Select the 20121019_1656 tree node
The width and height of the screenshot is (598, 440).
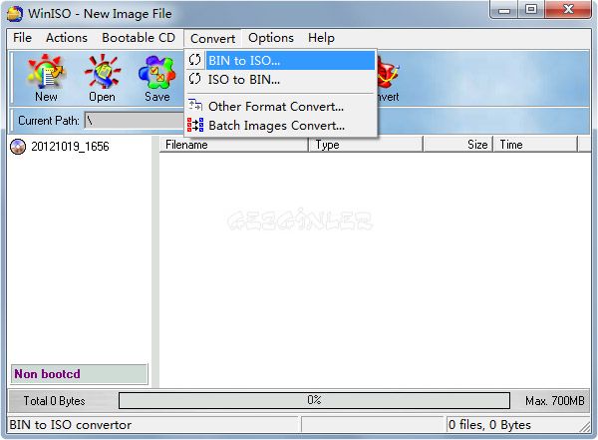tap(70, 147)
